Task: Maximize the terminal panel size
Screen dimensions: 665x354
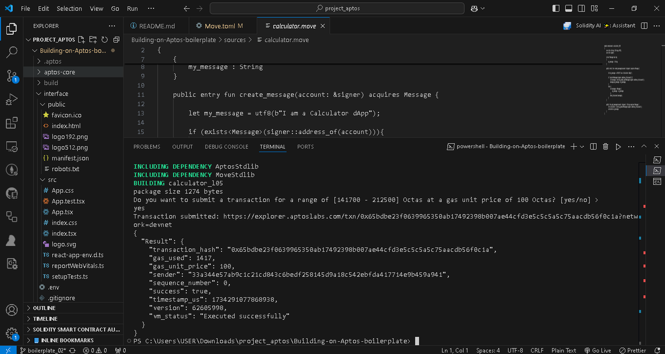Action: 644,146
